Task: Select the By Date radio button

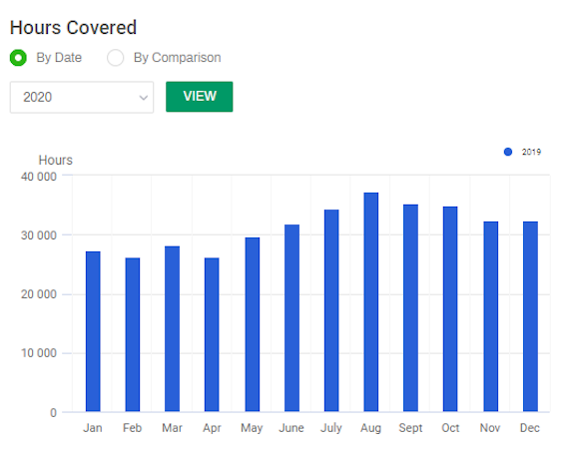Action: pyautogui.click(x=18, y=58)
